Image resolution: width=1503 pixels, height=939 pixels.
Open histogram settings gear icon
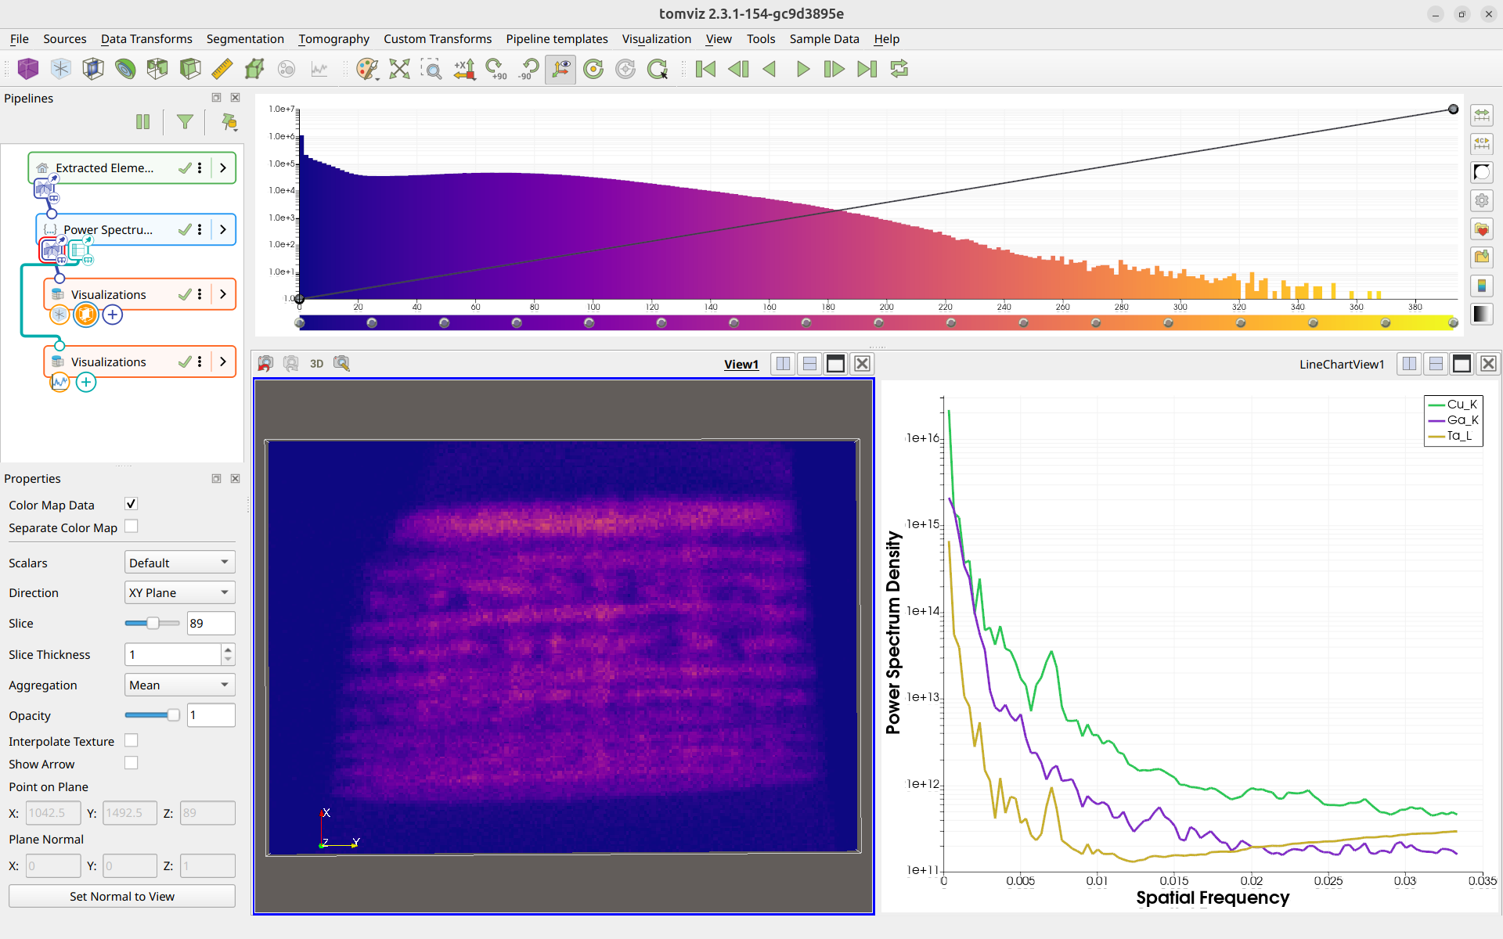point(1482,200)
